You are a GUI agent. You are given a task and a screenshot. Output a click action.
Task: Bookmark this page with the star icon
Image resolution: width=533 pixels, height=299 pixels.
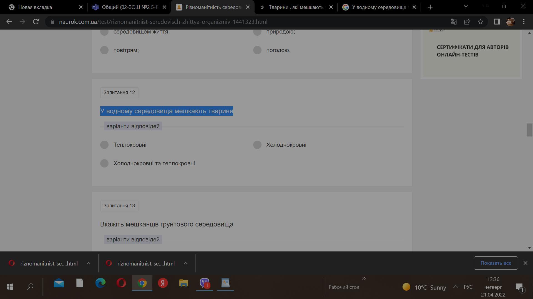click(x=481, y=22)
